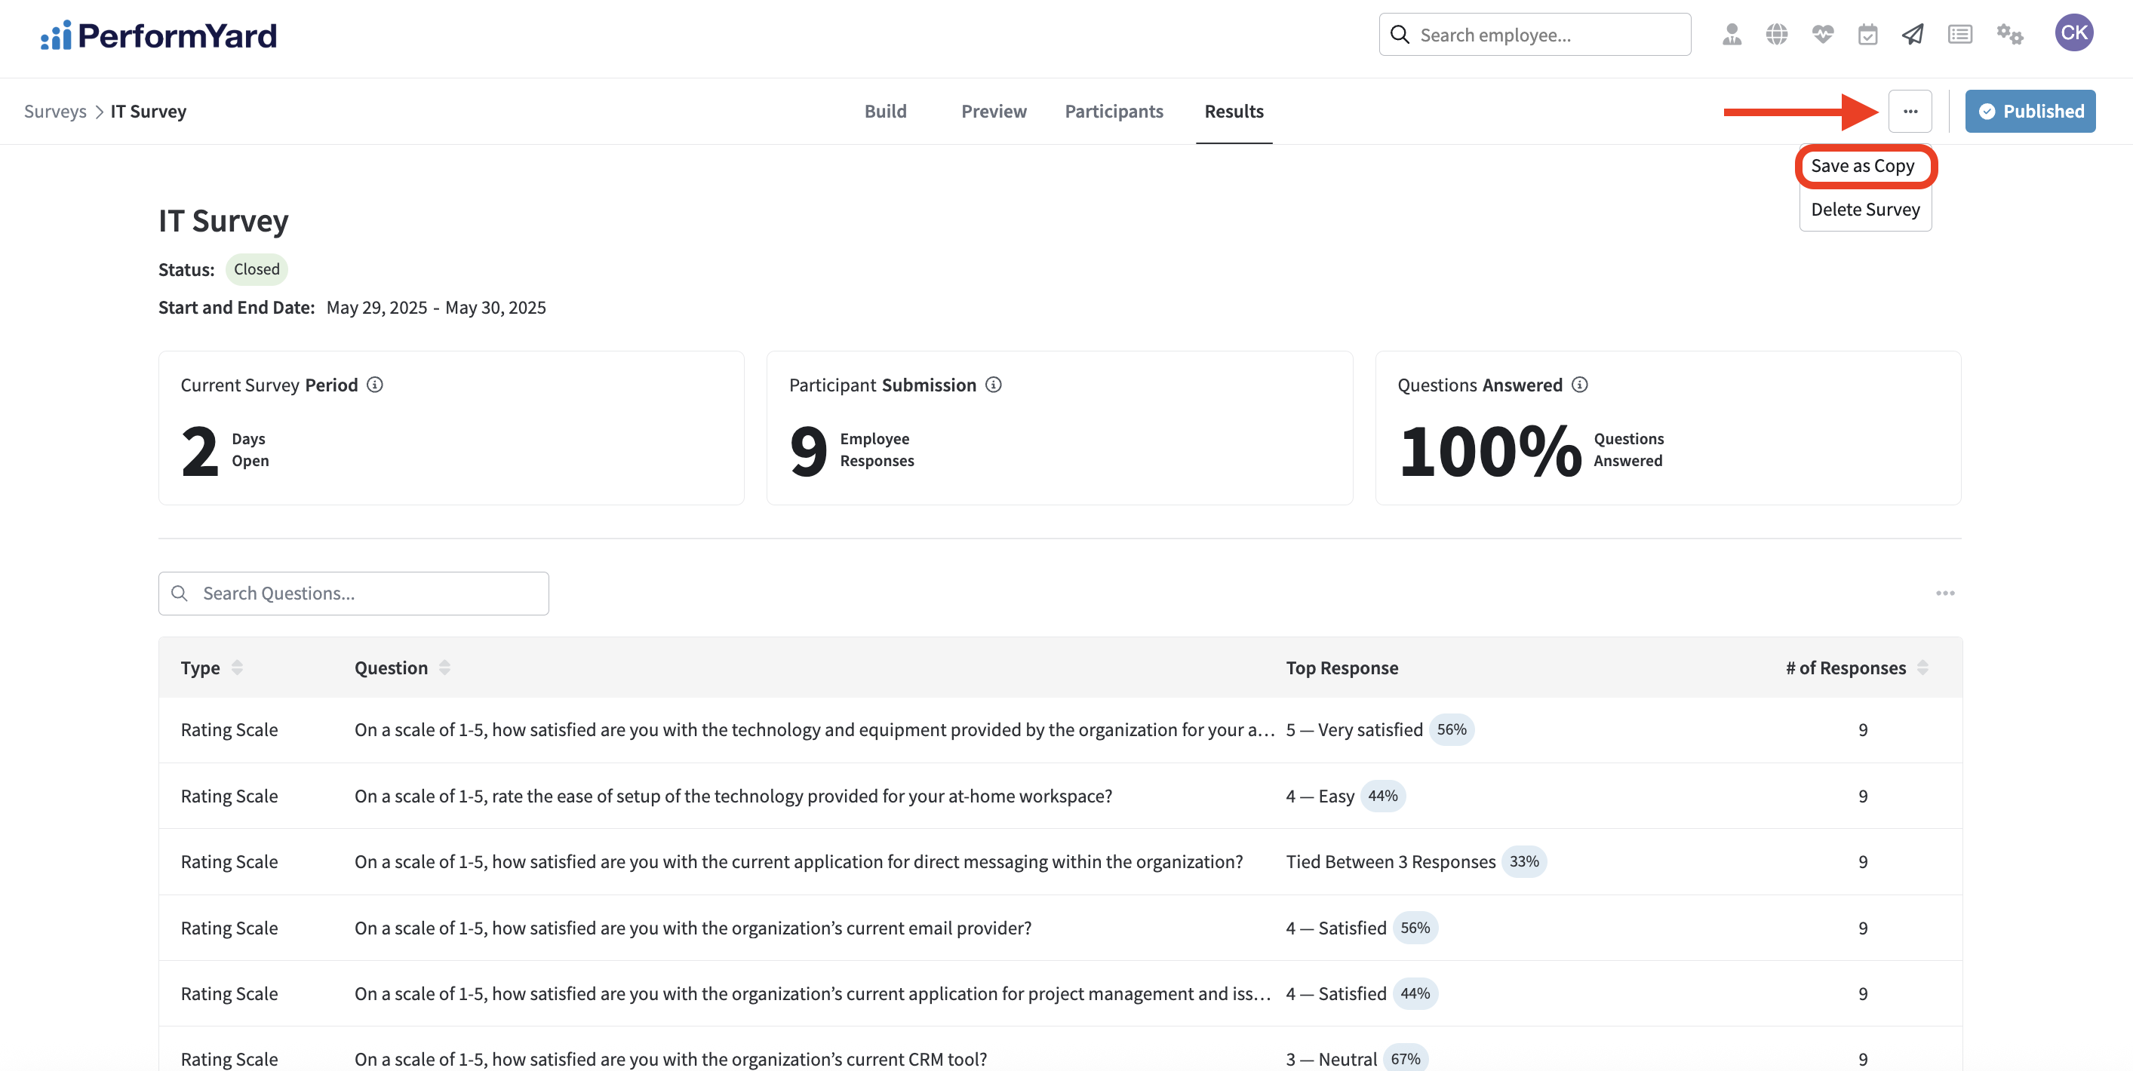Sort table by Question column
Image resolution: width=2133 pixels, height=1071 pixels.
coord(444,668)
